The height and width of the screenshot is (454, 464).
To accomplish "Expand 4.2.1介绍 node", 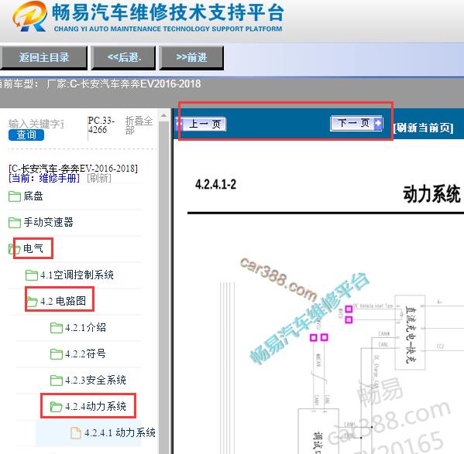I will (x=85, y=328).
